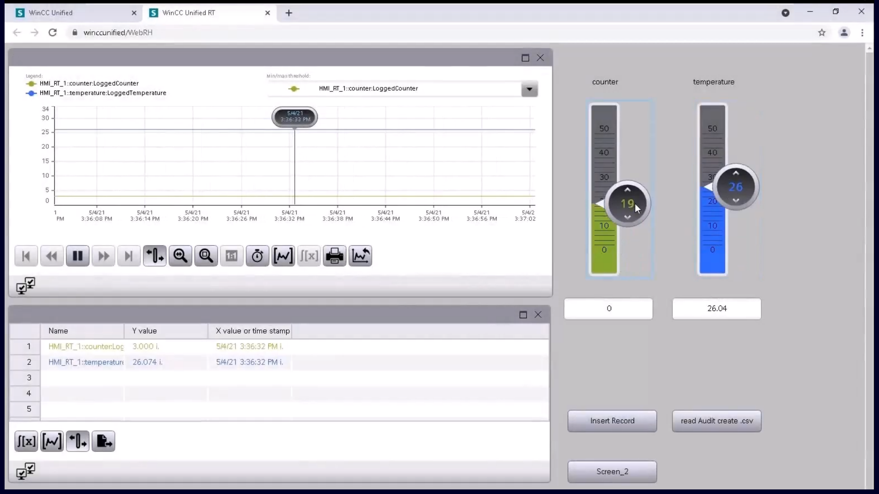Go back in browser history
This screenshot has height=494, width=879.
click(x=17, y=32)
